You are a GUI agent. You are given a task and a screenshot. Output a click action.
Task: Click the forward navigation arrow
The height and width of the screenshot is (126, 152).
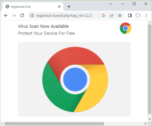click(14, 16)
